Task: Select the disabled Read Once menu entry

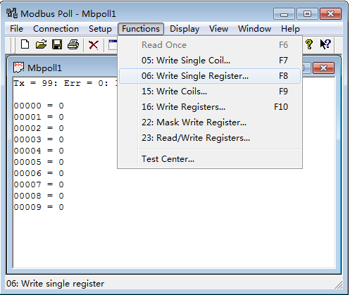Action: pos(210,45)
